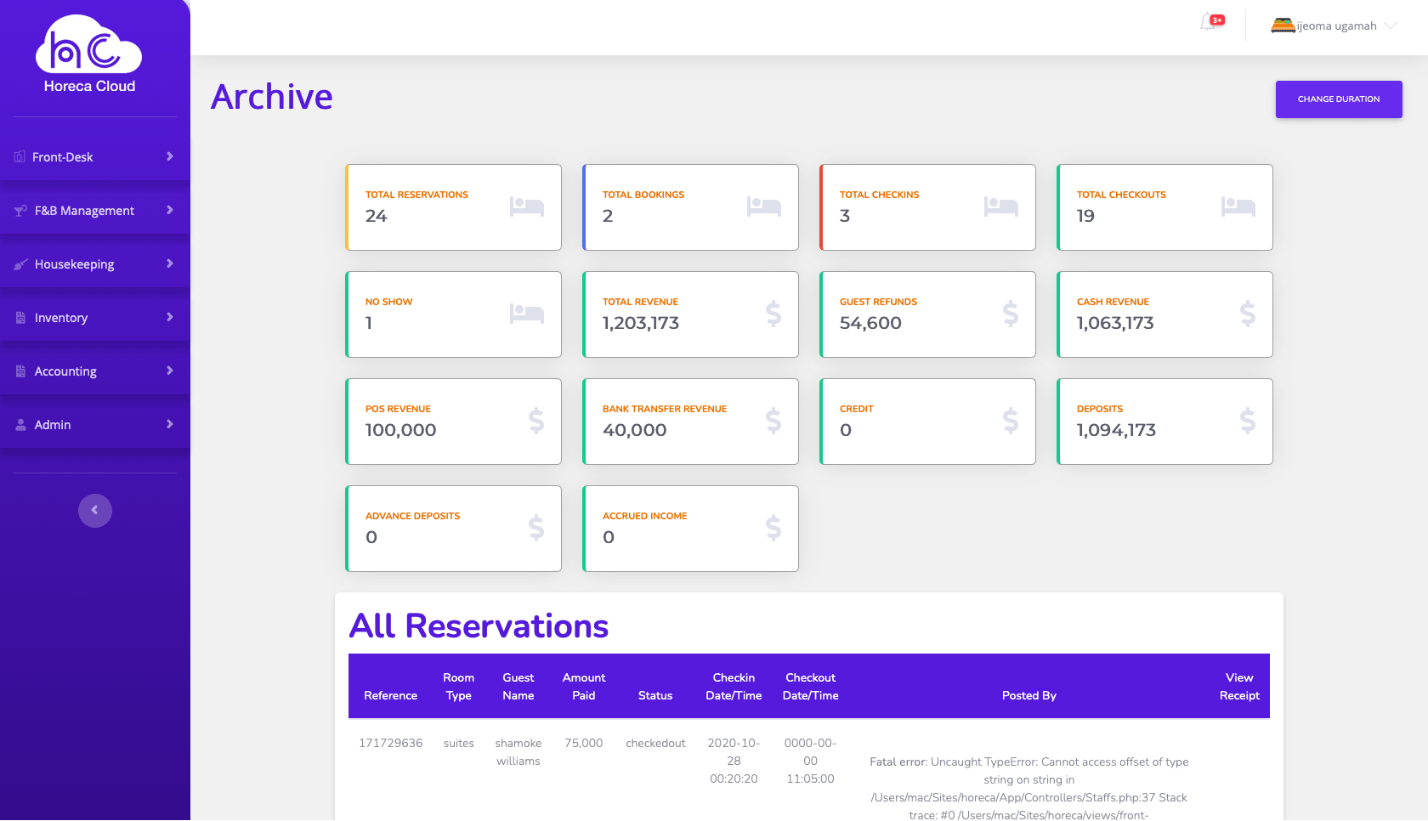1428x821 pixels.
Task: Click dollar icon in Cash Revenue card
Action: point(1248,314)
